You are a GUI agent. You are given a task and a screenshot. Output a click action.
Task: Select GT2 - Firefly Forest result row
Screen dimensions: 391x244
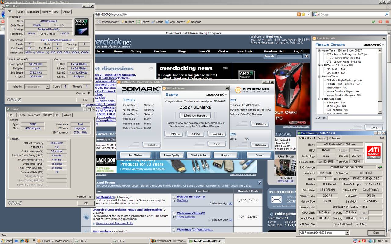(343, 58)
